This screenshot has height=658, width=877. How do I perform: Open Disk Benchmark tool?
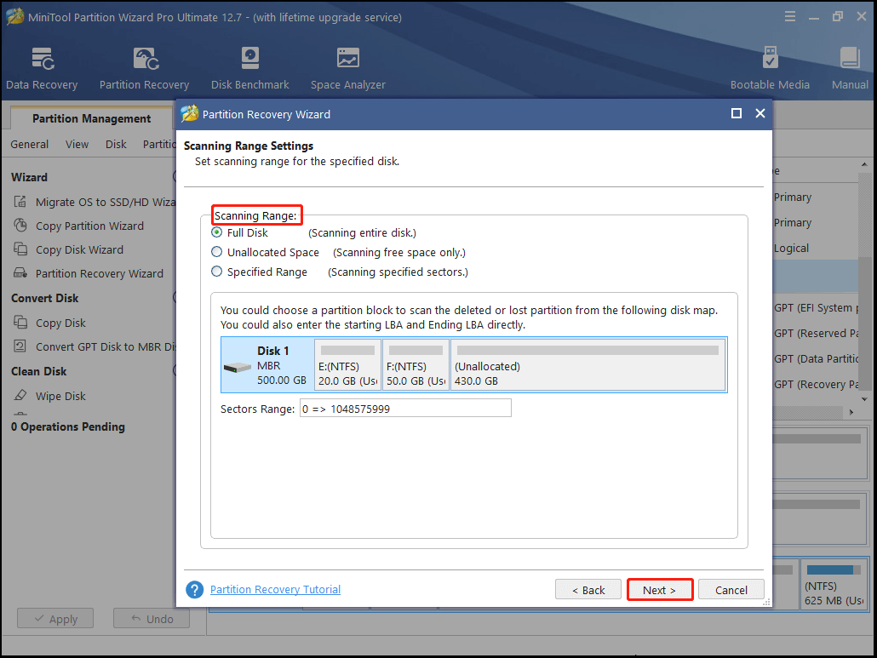click(250, 68)
